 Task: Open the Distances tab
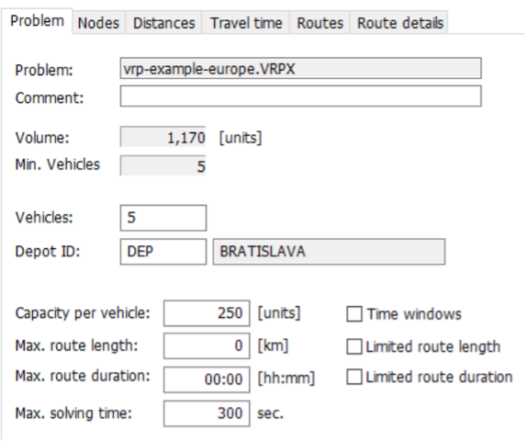click(163, 23)
